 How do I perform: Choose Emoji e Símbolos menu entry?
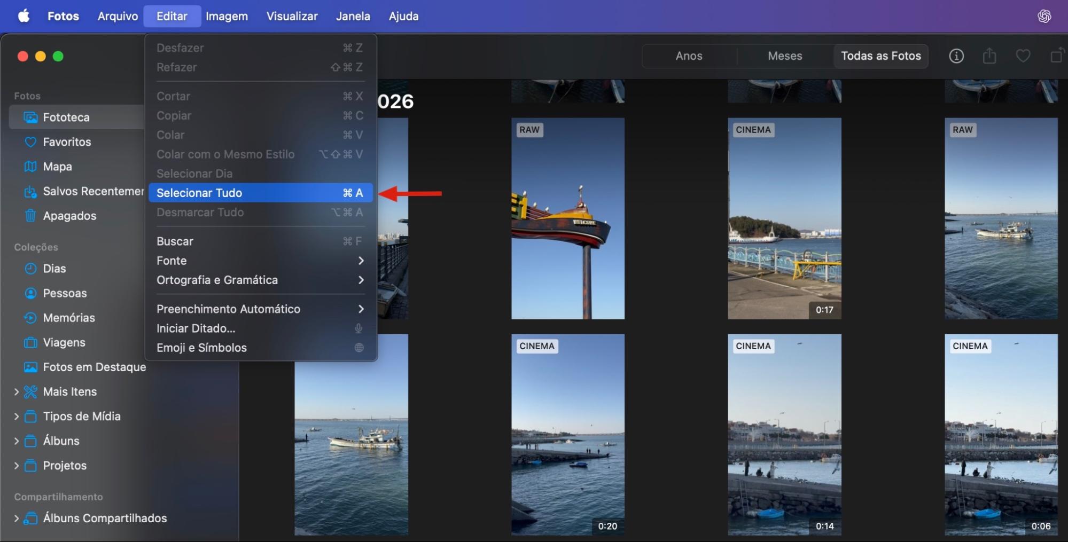pyautogui.click(x=261, y=348)
